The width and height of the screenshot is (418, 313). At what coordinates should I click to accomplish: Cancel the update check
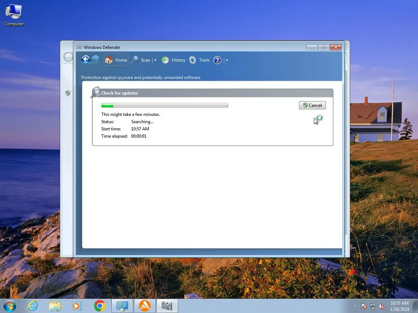pyautogui.click(x=312, y=105)
